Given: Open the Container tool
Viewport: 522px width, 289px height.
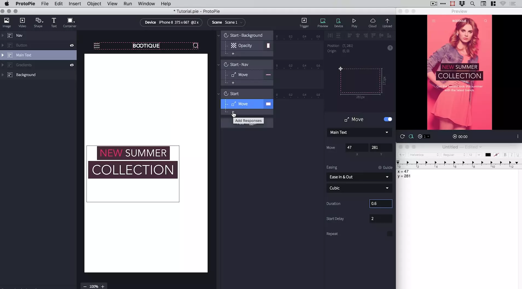Looking at the screenshot, I should pos(70,22).
